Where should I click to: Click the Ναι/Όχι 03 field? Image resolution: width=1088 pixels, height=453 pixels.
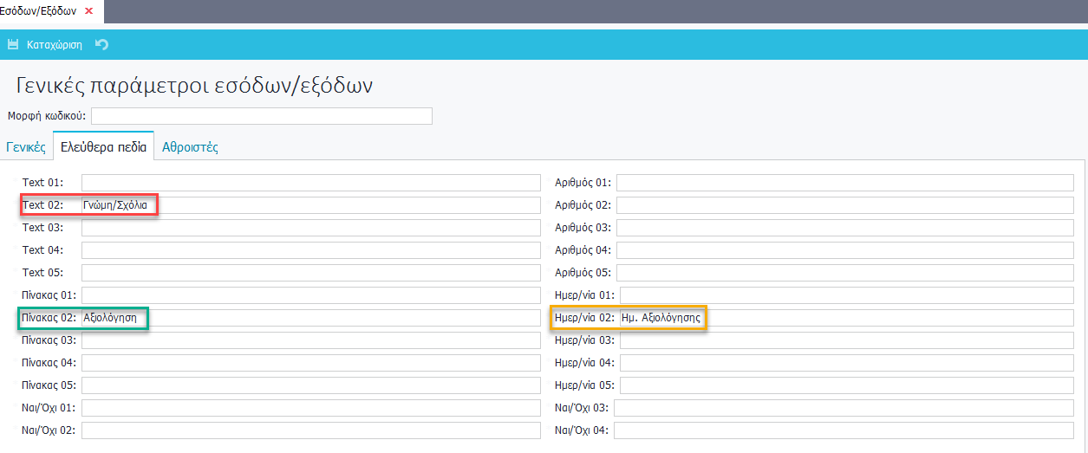point(844,408)
